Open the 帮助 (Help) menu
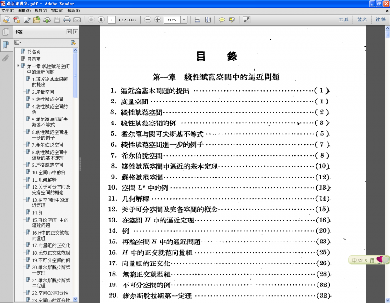Screen dimensions: 390x303 click(x=74, y=10)
